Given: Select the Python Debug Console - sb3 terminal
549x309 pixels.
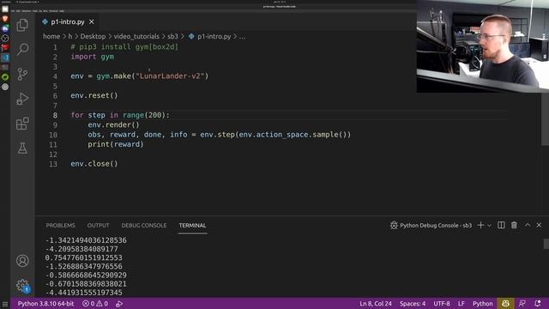Looking at the screenshot, I should [431, 225].
